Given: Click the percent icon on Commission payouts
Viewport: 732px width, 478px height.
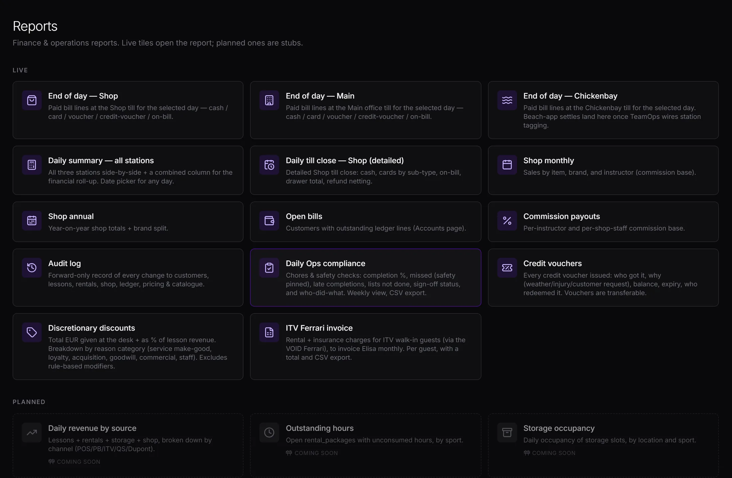Looking at the screenshot, I should pos(507,221).
